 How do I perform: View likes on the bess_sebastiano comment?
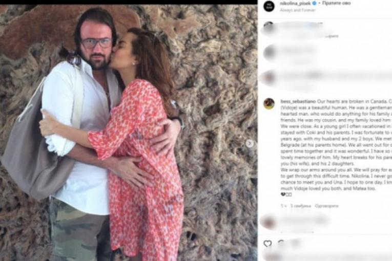(x=300, y=206)
